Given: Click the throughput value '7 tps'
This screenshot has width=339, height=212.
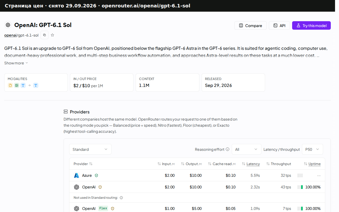Looking at the screenshot, I should (x=287, y=209).
